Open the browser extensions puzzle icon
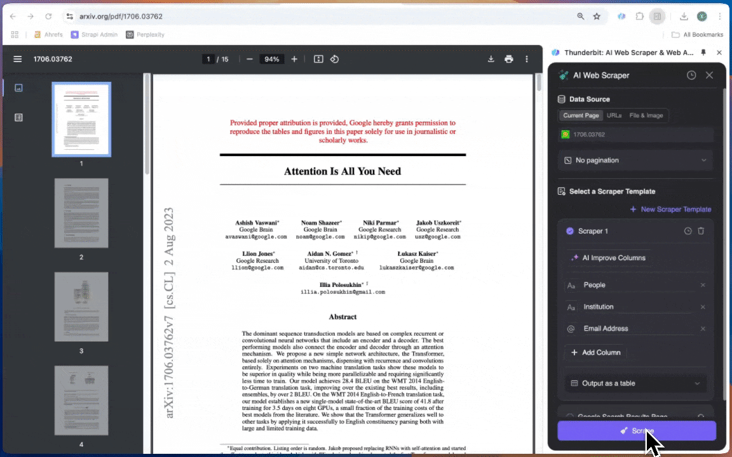This screenshot has height=457, width=732. 640,17
